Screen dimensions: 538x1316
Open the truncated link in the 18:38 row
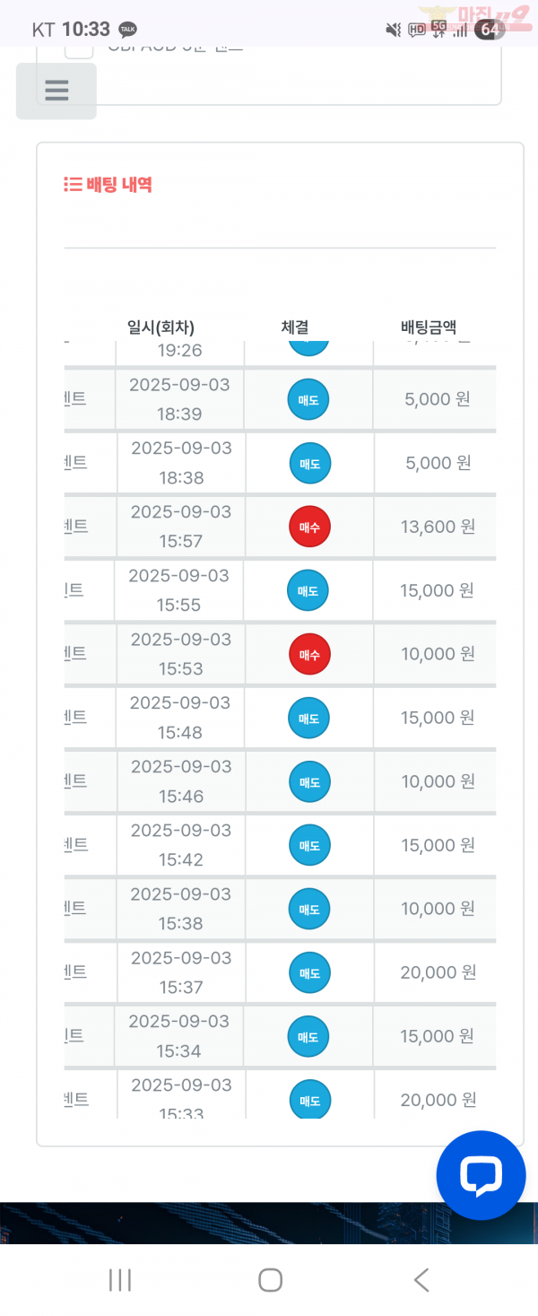click(76, 462)
